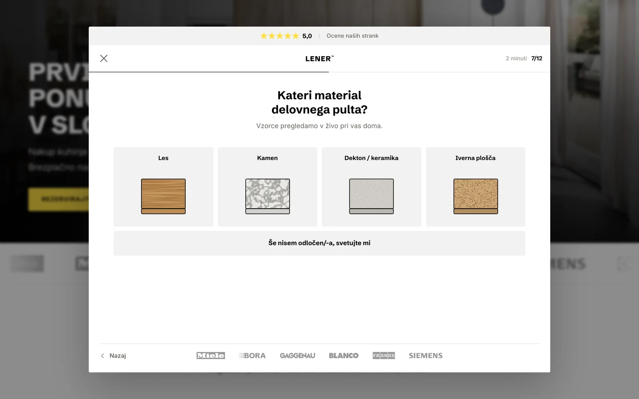This screenshot has height=399, width=639.
Task: Select the Iverna plošča chipboard sample icon
Action: click(x=476, y=196)
